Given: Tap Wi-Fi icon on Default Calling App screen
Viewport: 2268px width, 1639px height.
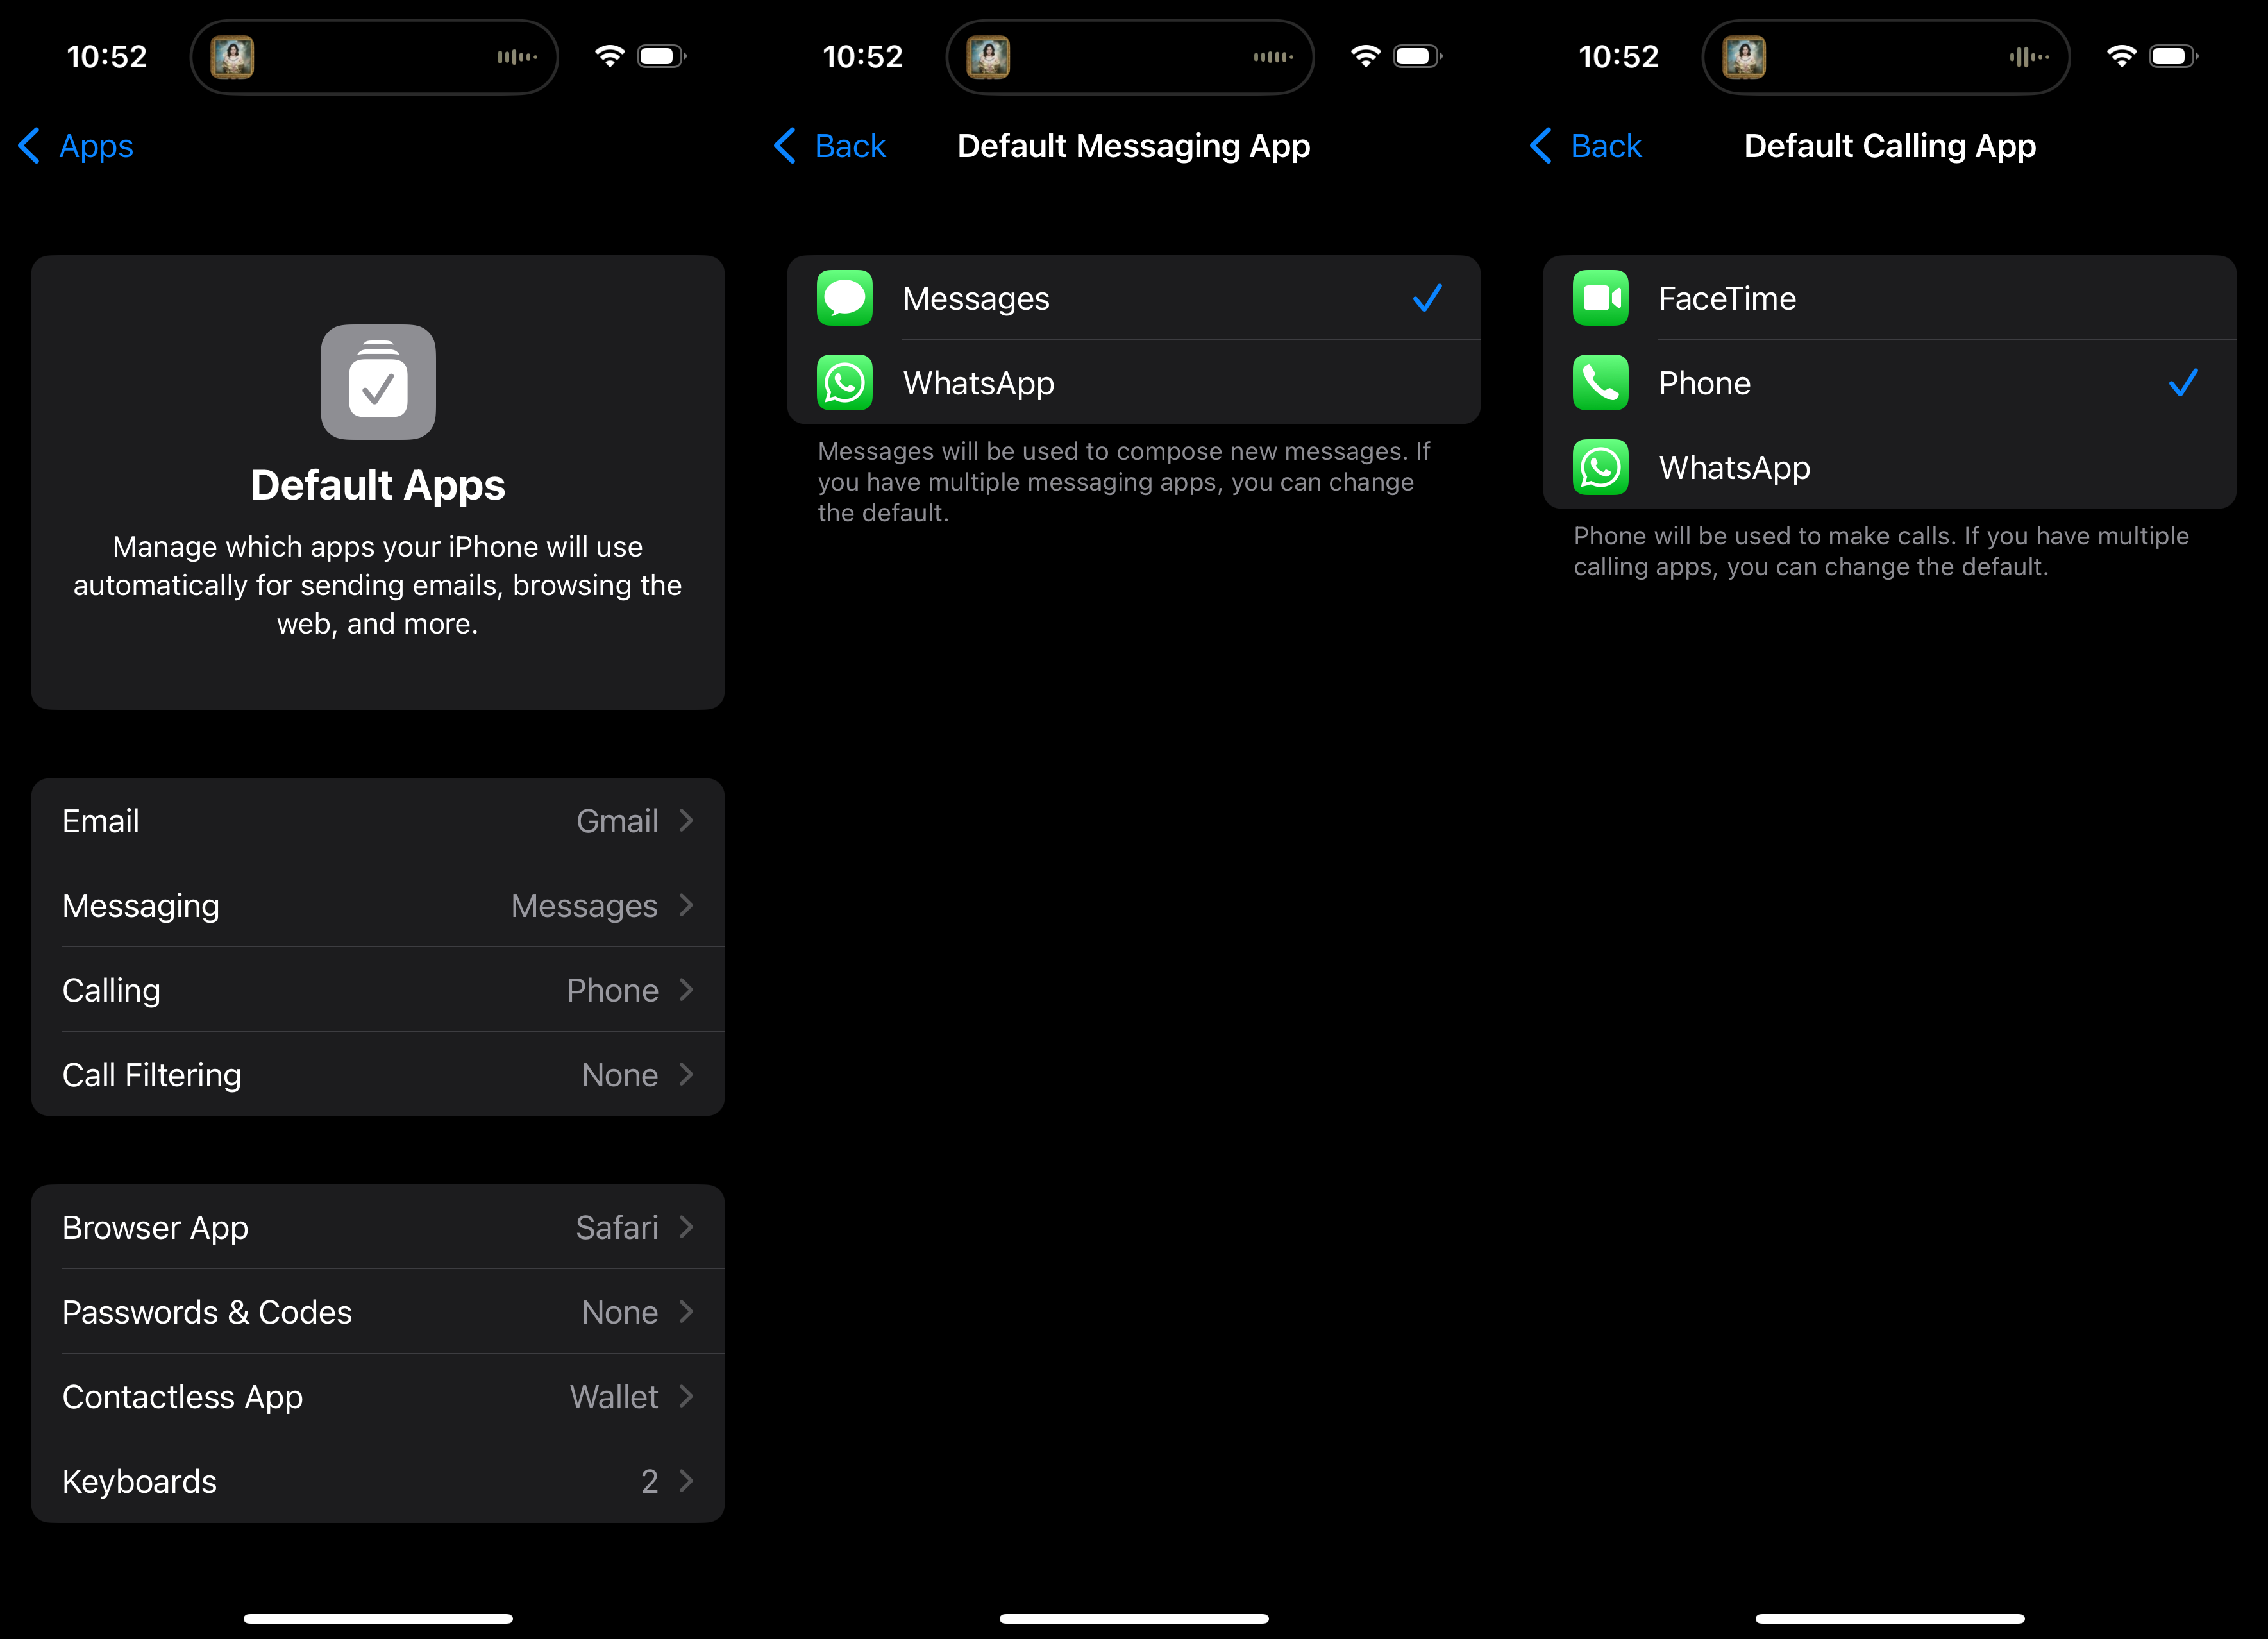Looking at the screenshot, I should pyautogui.click(x=2122, y=56).
